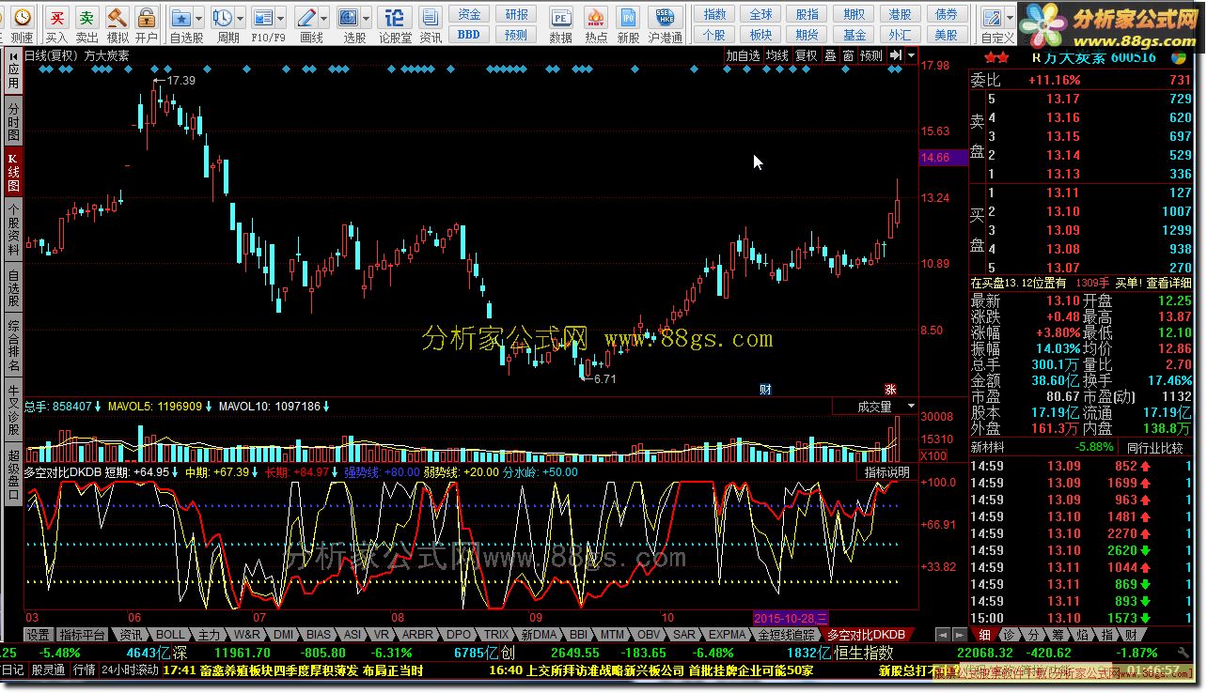
Task: Open 指标说明 indicator description button
Action: [x=886, y=472]
